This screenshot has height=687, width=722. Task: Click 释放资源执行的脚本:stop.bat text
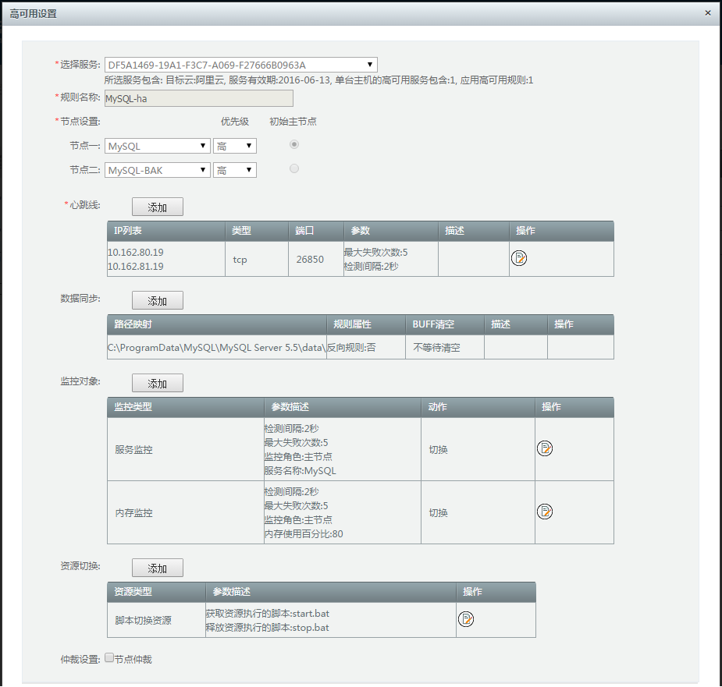click(x=268, y=627)
